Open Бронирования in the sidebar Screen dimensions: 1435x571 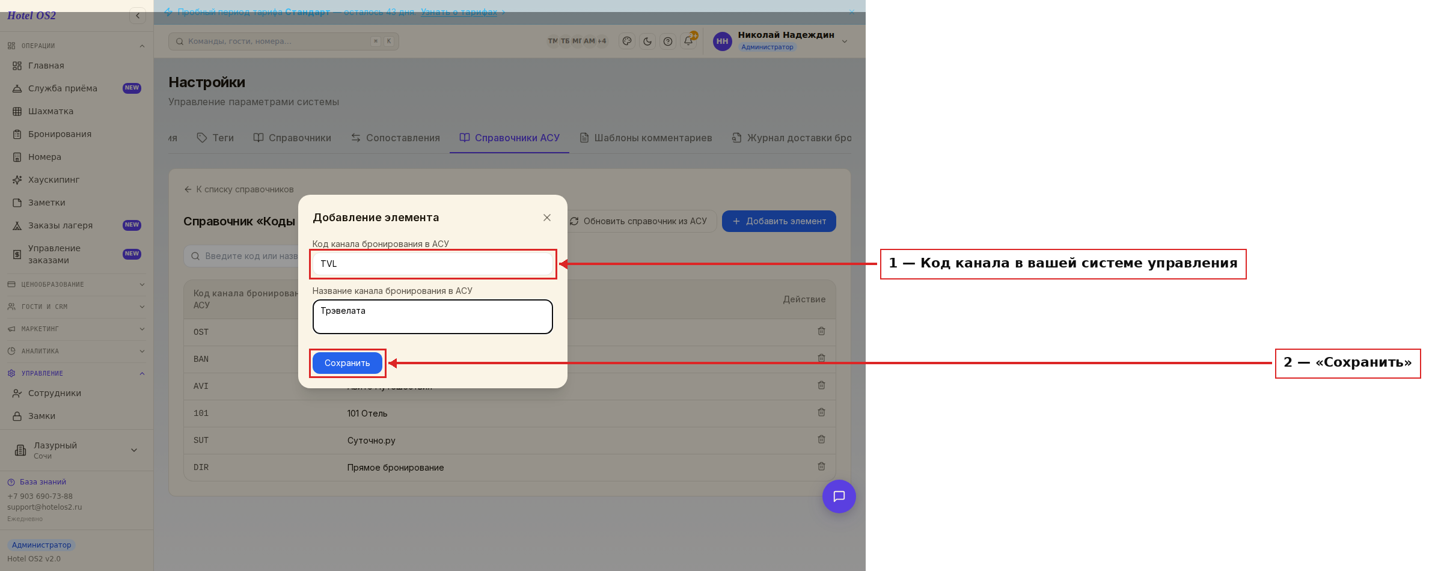76,134
